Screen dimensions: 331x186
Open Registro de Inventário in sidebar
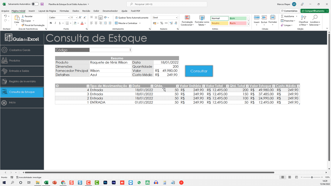22,81
